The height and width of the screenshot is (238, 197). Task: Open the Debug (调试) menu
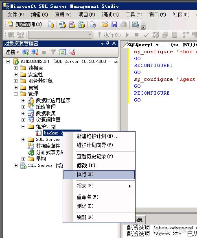[x=110, y=15]
